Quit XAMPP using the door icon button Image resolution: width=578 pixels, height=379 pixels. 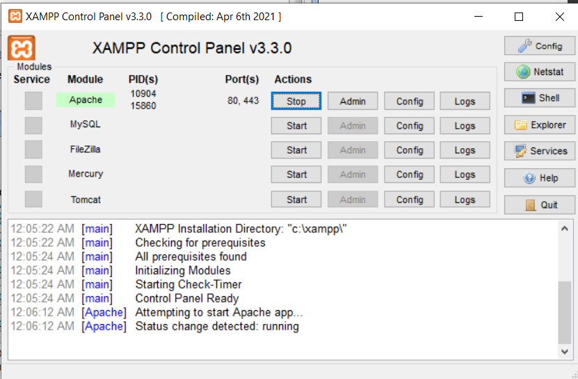click(x=539, y=204)
